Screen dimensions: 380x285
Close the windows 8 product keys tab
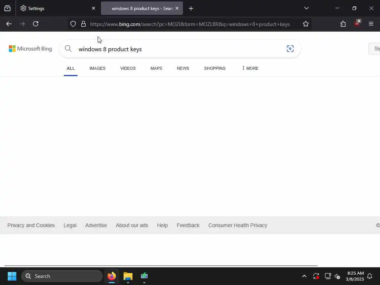click(x=177, y=8)
